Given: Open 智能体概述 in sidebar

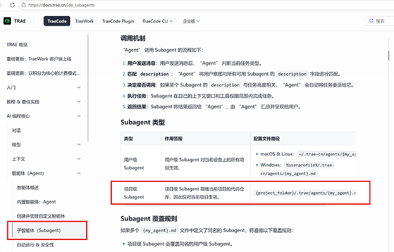Looking at the screenshot, I should (x=28, y=188).
